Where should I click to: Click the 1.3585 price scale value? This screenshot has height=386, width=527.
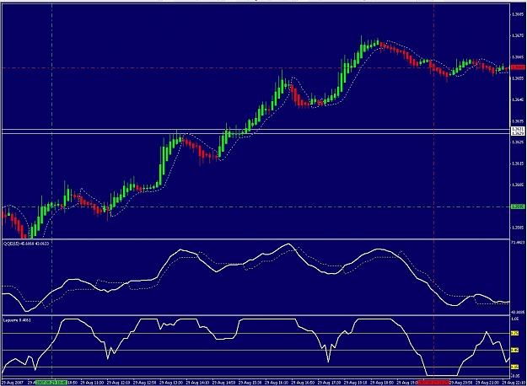pyautogui.click(x=518, y=228)
